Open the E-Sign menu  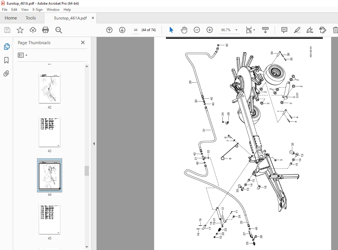38,10
